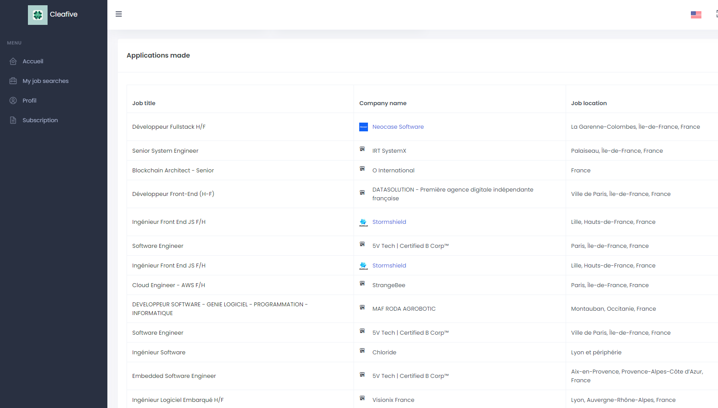Select Développeur Fullstack H/F job title
Viewport: 718px width, 408px height.
(169, 127)
